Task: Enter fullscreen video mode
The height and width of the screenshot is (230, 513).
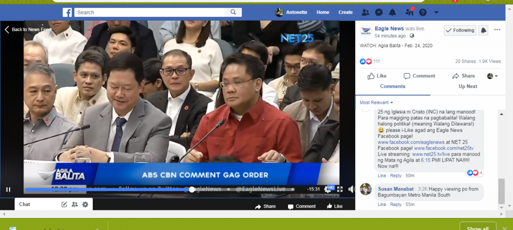Action: pos(340,189)
